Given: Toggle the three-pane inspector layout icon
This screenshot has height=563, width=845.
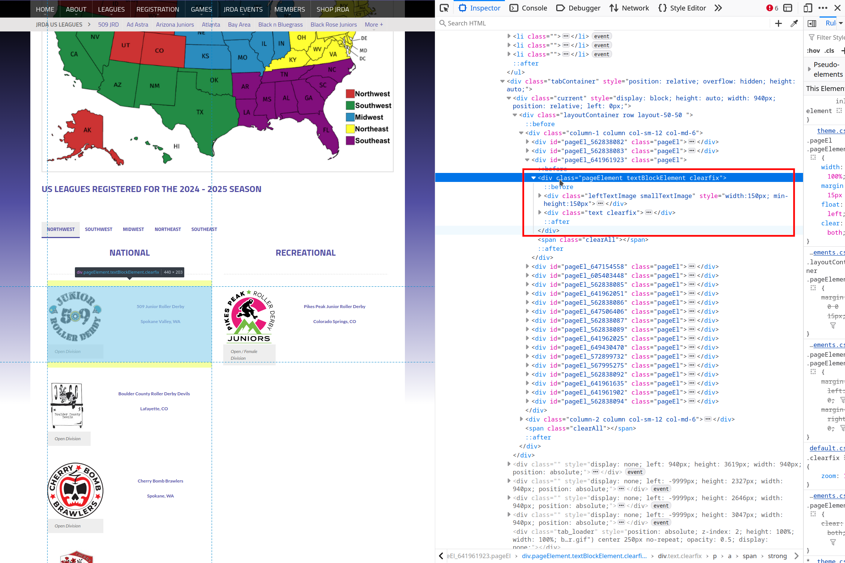Looking at the screenshot, I should [812, 24].
